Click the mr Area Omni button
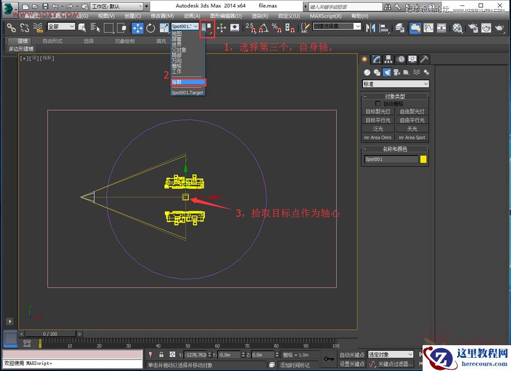 [378, 137]
